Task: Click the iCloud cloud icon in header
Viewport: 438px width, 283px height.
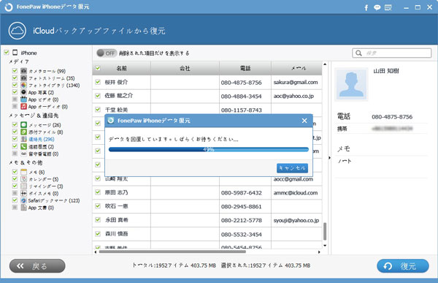Action: tap(18, 31)
